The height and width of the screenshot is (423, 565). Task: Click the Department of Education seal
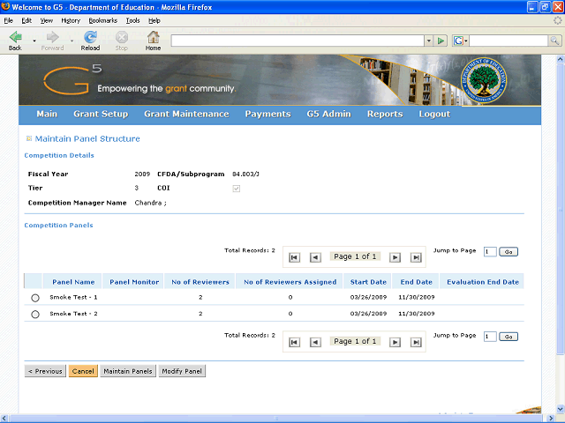(484, 80)
